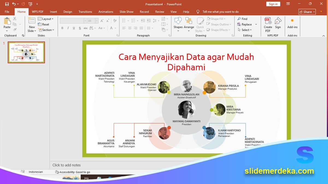Collapse the ribbon with the chevron

pos(324,35)
